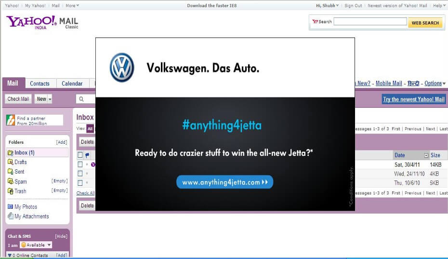Click the Drafts folder icon
The image size is (448, 259).
click(10, 162)
